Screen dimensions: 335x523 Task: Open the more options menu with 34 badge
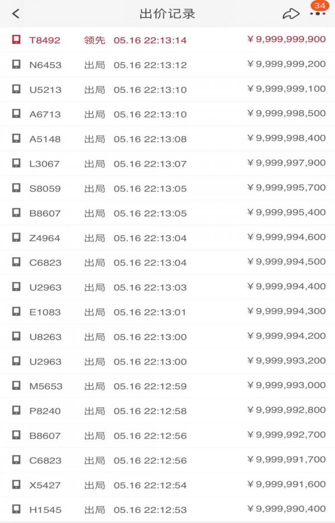[318, 13]
